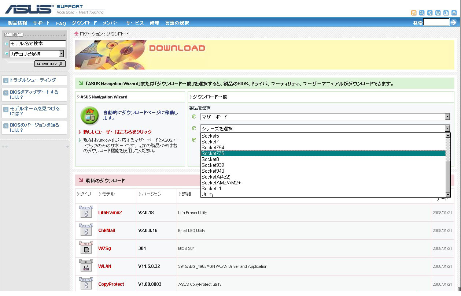Open the TV icon in header
Viewport: 461px width, 296px height.
(x=446, y=13)
